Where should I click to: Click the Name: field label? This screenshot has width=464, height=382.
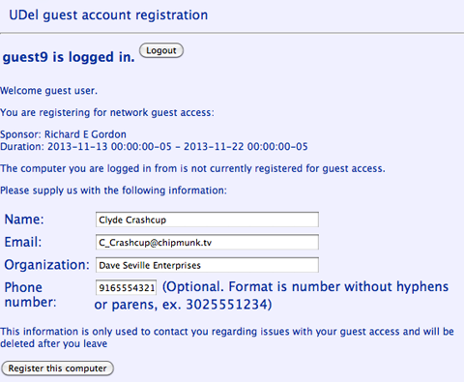pos(24,220)
